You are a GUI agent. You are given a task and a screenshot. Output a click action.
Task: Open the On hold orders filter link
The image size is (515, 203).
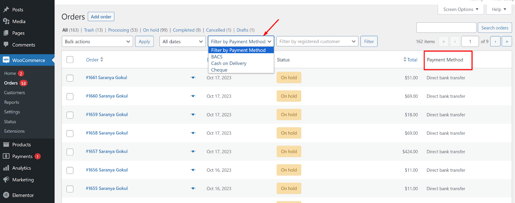151,30
